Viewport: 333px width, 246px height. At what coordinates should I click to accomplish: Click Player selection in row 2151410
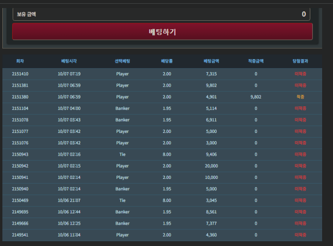pos(123,74)
